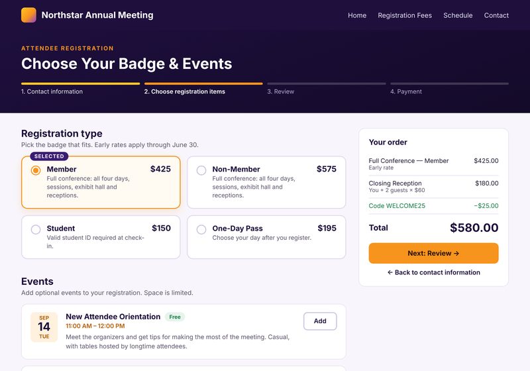Click the Code WELCOME25 discount line
This screenshot has height=371, width=530.
[433, 206]
